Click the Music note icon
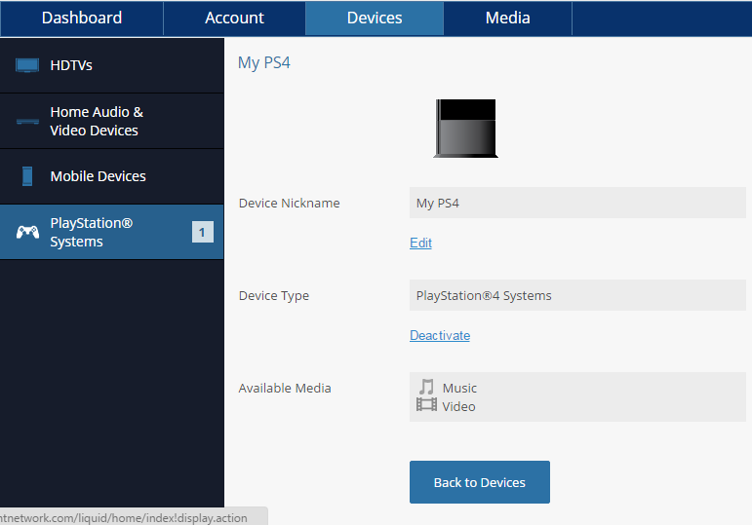This screenshot has height=525, width=752. tap(426, 387)
